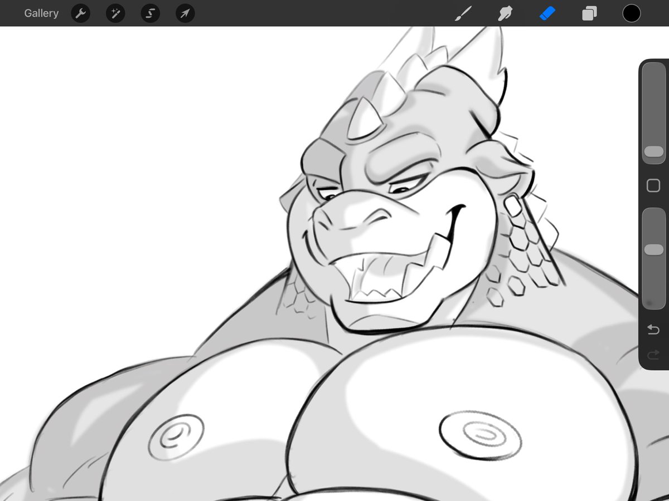Select the Eraser tool
The height and width of the screenshot is (501, 669).
[x=547, y=13]
